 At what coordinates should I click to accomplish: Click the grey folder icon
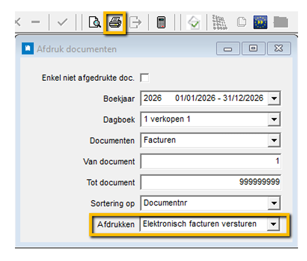tap(281, 22)
